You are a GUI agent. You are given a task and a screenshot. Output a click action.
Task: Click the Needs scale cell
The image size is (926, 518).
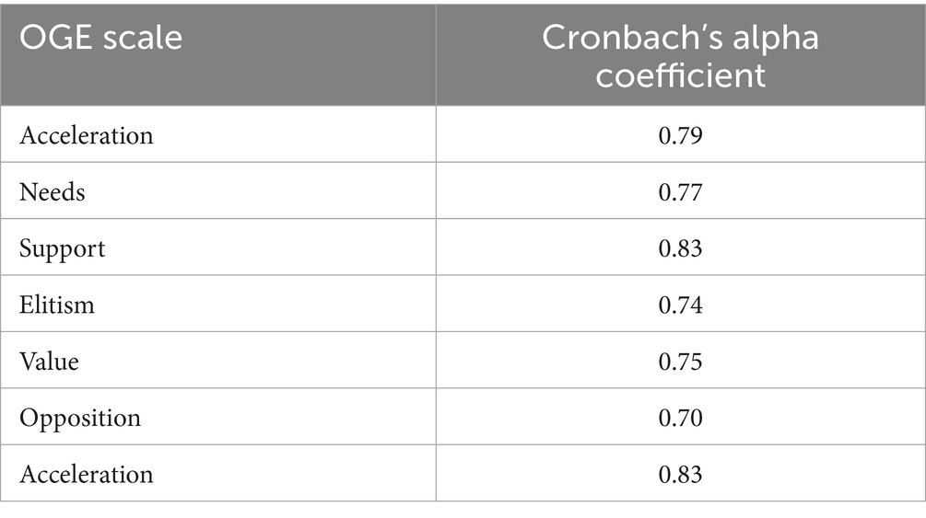point(51,191)
